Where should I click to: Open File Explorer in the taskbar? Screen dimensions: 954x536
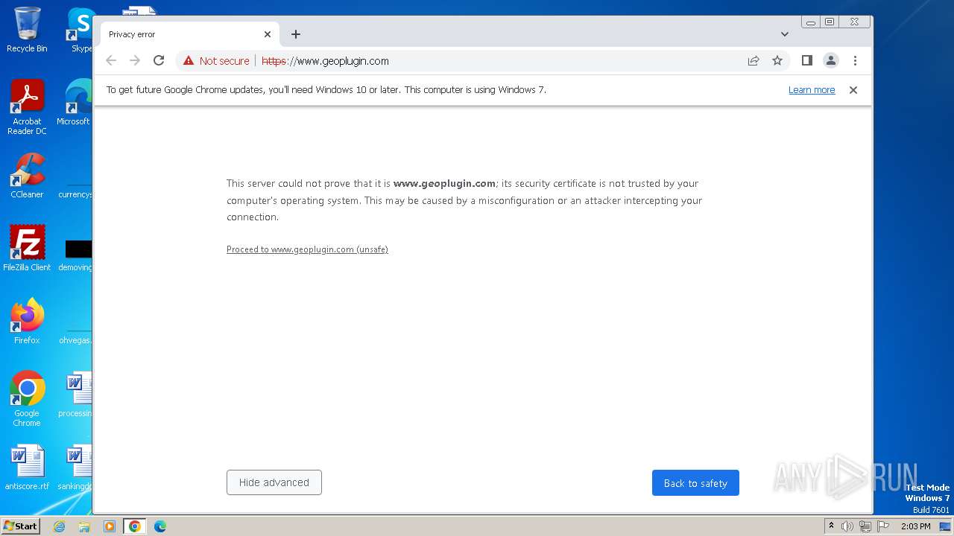click(x=84, y=526)
